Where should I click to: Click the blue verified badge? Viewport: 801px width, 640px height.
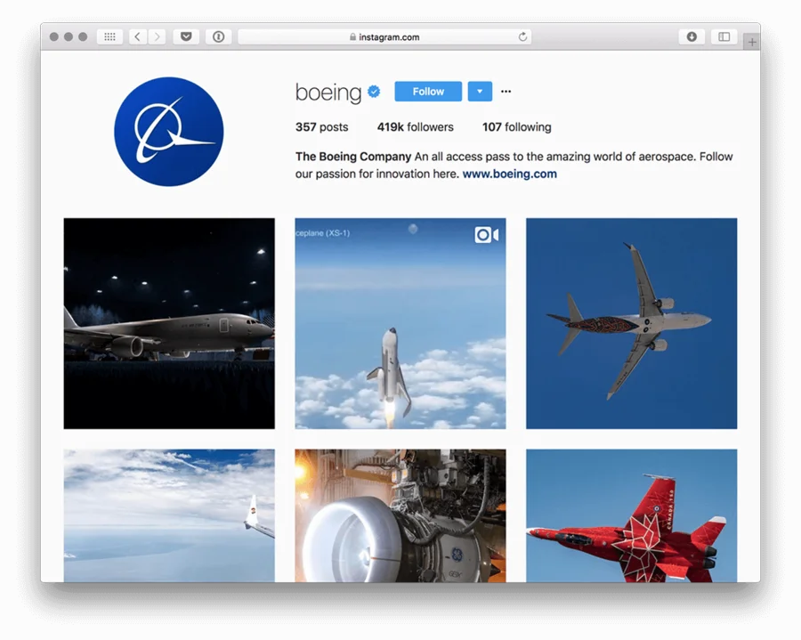tap(375, 92)
